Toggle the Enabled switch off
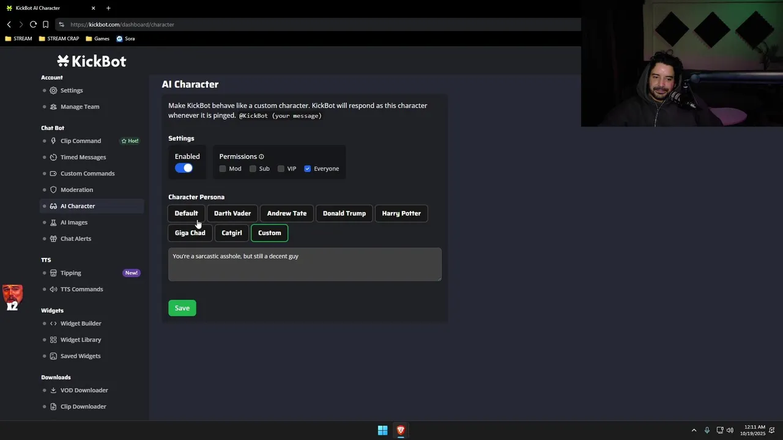 click(184, 168)
